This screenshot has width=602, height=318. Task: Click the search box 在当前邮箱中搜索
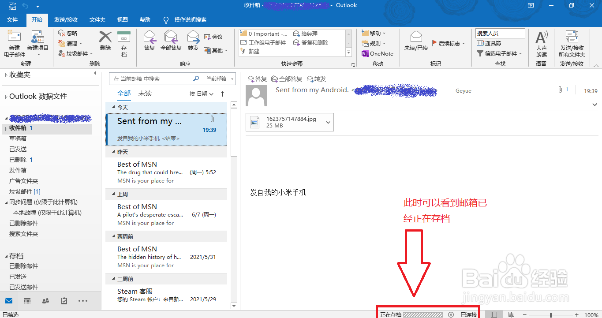click(x=156, y=79)
